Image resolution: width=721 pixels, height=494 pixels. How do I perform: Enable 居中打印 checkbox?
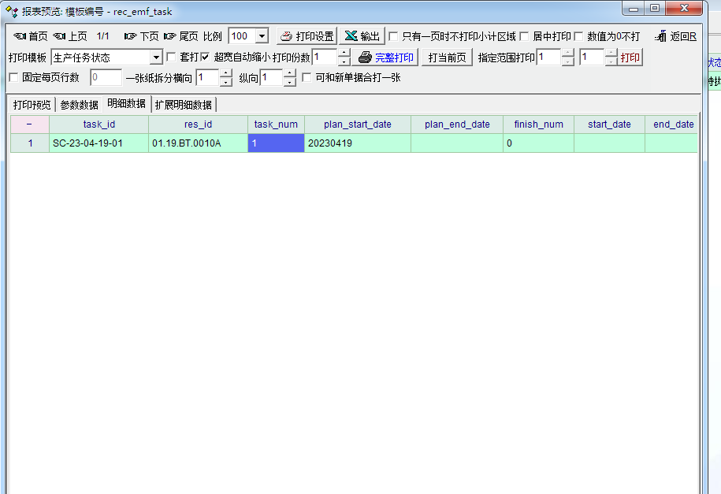coord(524,36)
